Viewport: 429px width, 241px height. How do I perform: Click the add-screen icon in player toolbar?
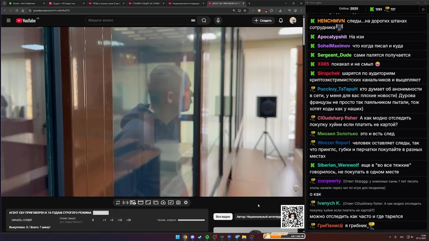[171, 203]
